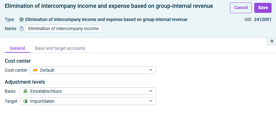276x115 pixels.
Task: Open Base and target accounts tab
Action: (60, 48)
